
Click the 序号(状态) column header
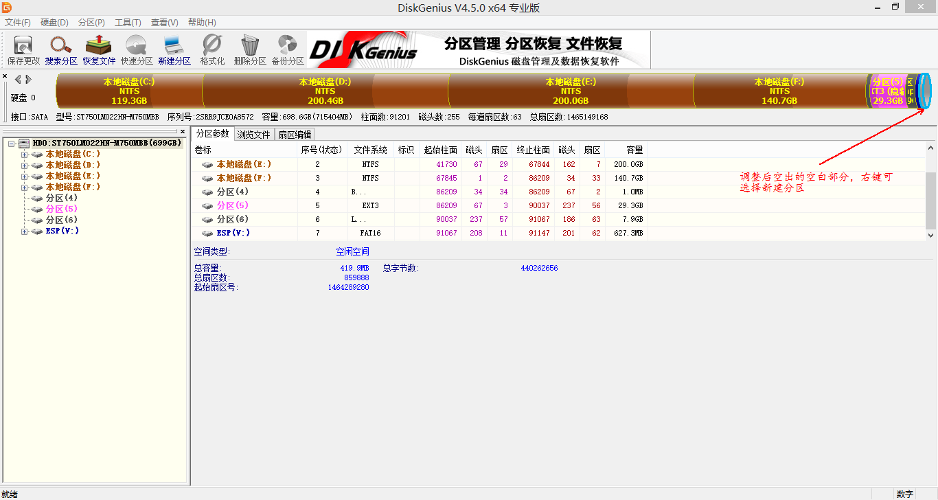(321, 150)
